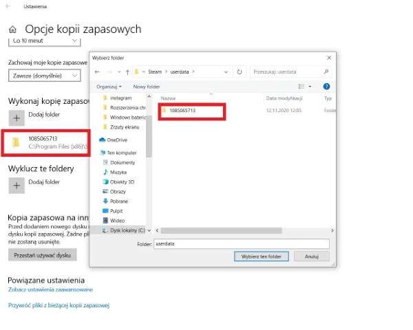Click the back arrow in folder dialog
This screenshot has width=413, height=330.
click(x=98, y=71)
